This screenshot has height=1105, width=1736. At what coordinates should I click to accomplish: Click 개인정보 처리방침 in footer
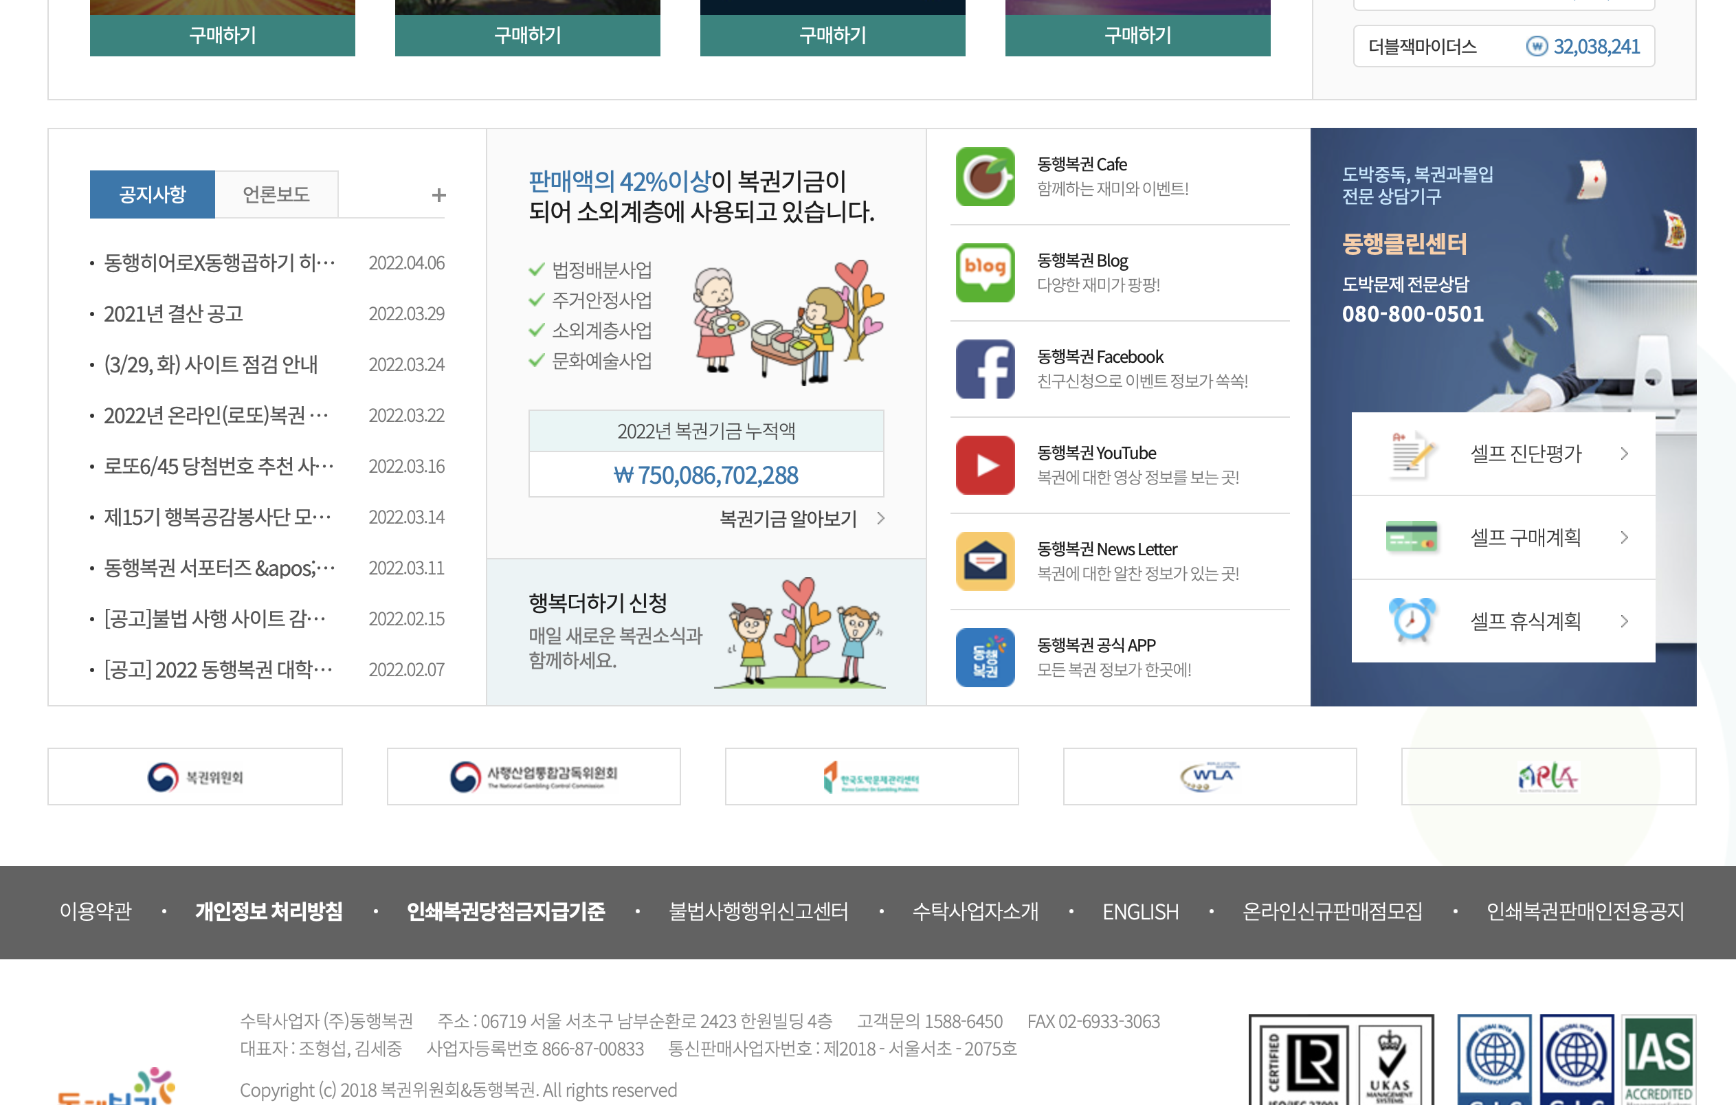point(268,911)
